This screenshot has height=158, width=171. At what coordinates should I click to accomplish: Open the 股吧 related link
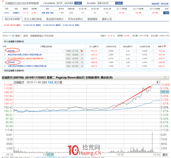48,13
